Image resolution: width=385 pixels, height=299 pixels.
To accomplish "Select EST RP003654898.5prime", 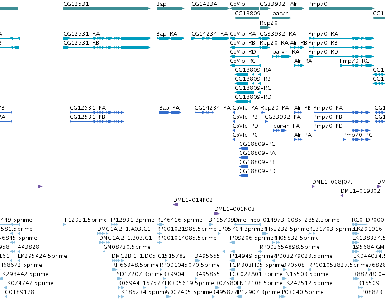I will pos(290,247).
